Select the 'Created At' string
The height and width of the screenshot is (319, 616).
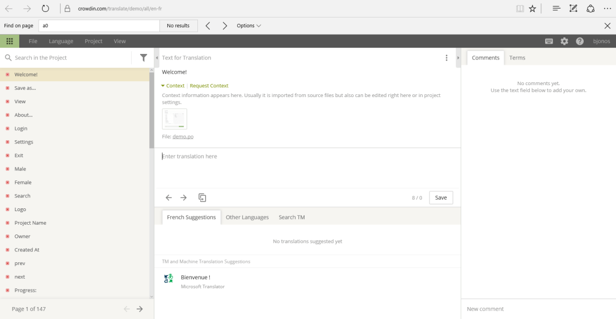75,250
